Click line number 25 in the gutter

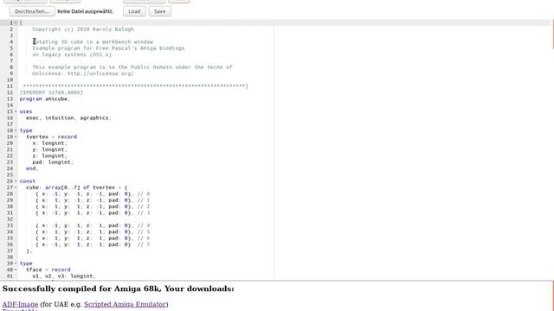coord(10,175)
